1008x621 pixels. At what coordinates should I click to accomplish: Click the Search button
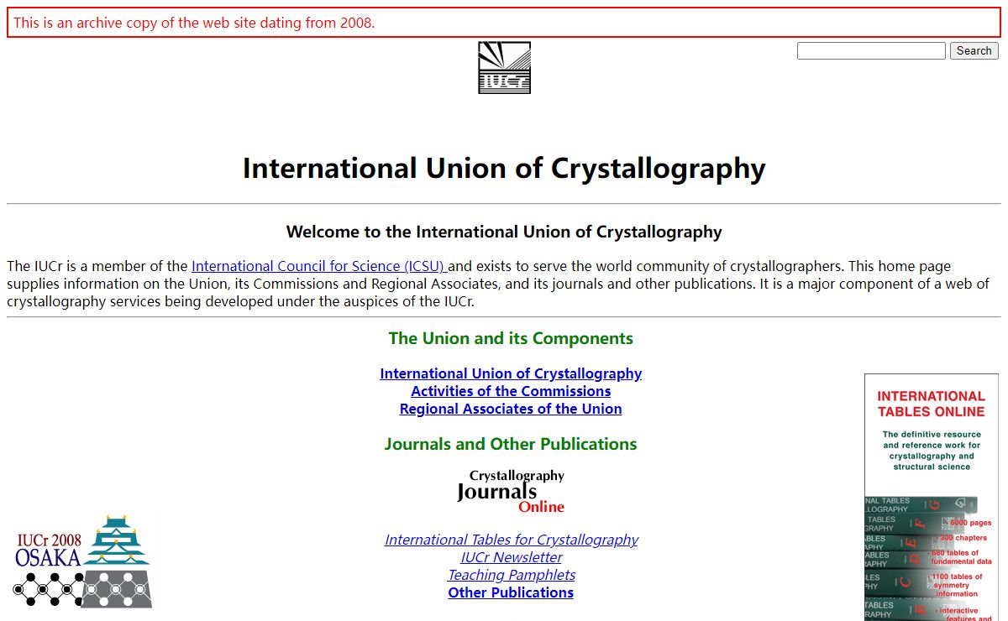click(974, 51)
